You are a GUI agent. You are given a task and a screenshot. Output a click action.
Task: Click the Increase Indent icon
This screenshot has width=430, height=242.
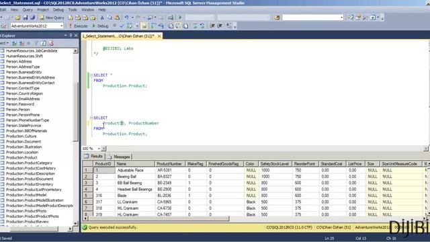(x=220, y=26)
